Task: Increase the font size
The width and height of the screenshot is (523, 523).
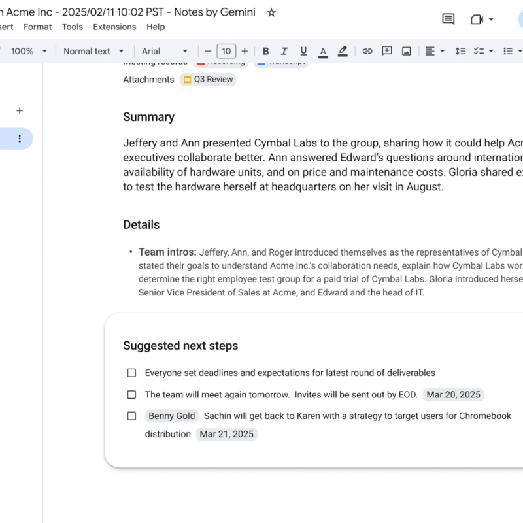Action: point(245,51)
